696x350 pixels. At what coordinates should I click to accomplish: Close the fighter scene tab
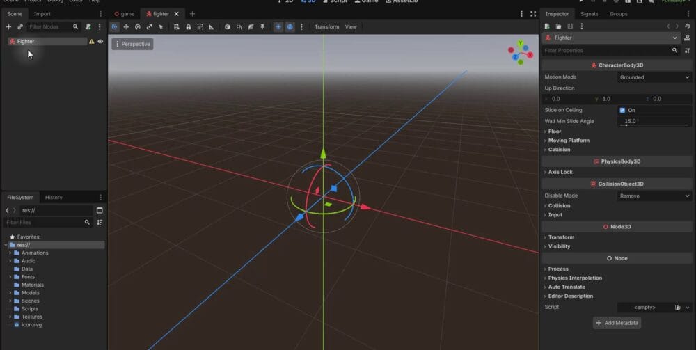176,14
